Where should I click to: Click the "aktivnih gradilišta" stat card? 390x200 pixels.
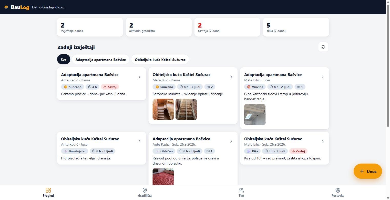point(159,27)
